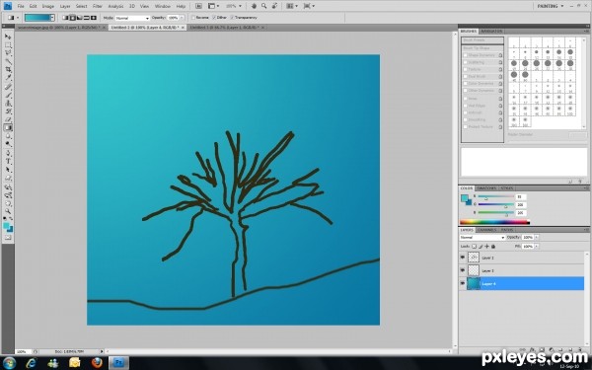Open the Arrange Documents dropdown
The width and height of the screenshot is (592, 370).
(291, 6)
